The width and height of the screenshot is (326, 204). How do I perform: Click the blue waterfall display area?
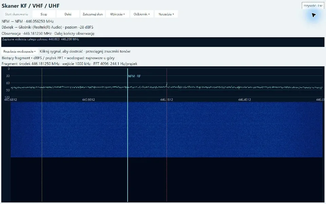(x=166, y=130)
